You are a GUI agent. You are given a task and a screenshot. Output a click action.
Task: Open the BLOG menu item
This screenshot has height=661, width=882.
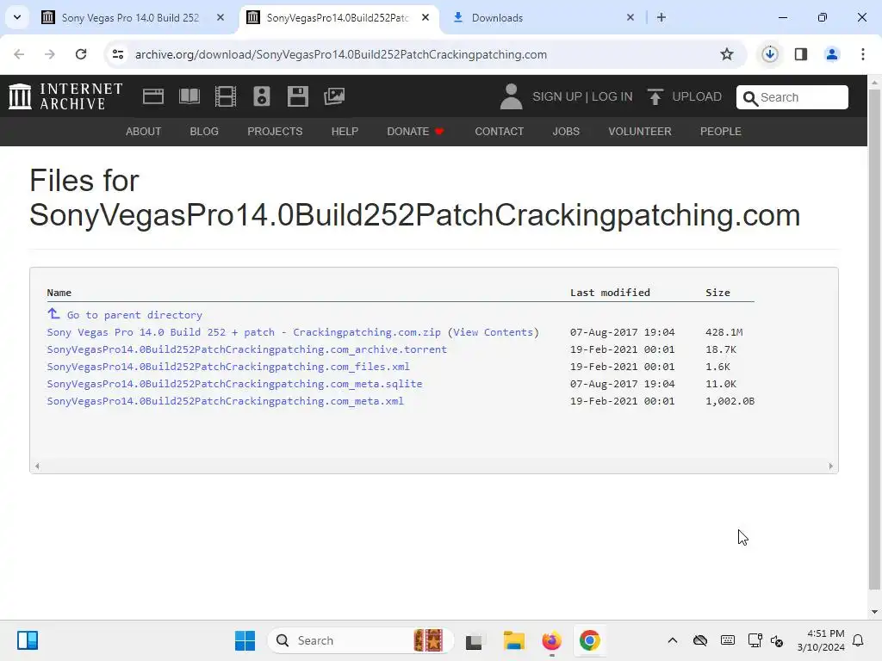(204, 132)
